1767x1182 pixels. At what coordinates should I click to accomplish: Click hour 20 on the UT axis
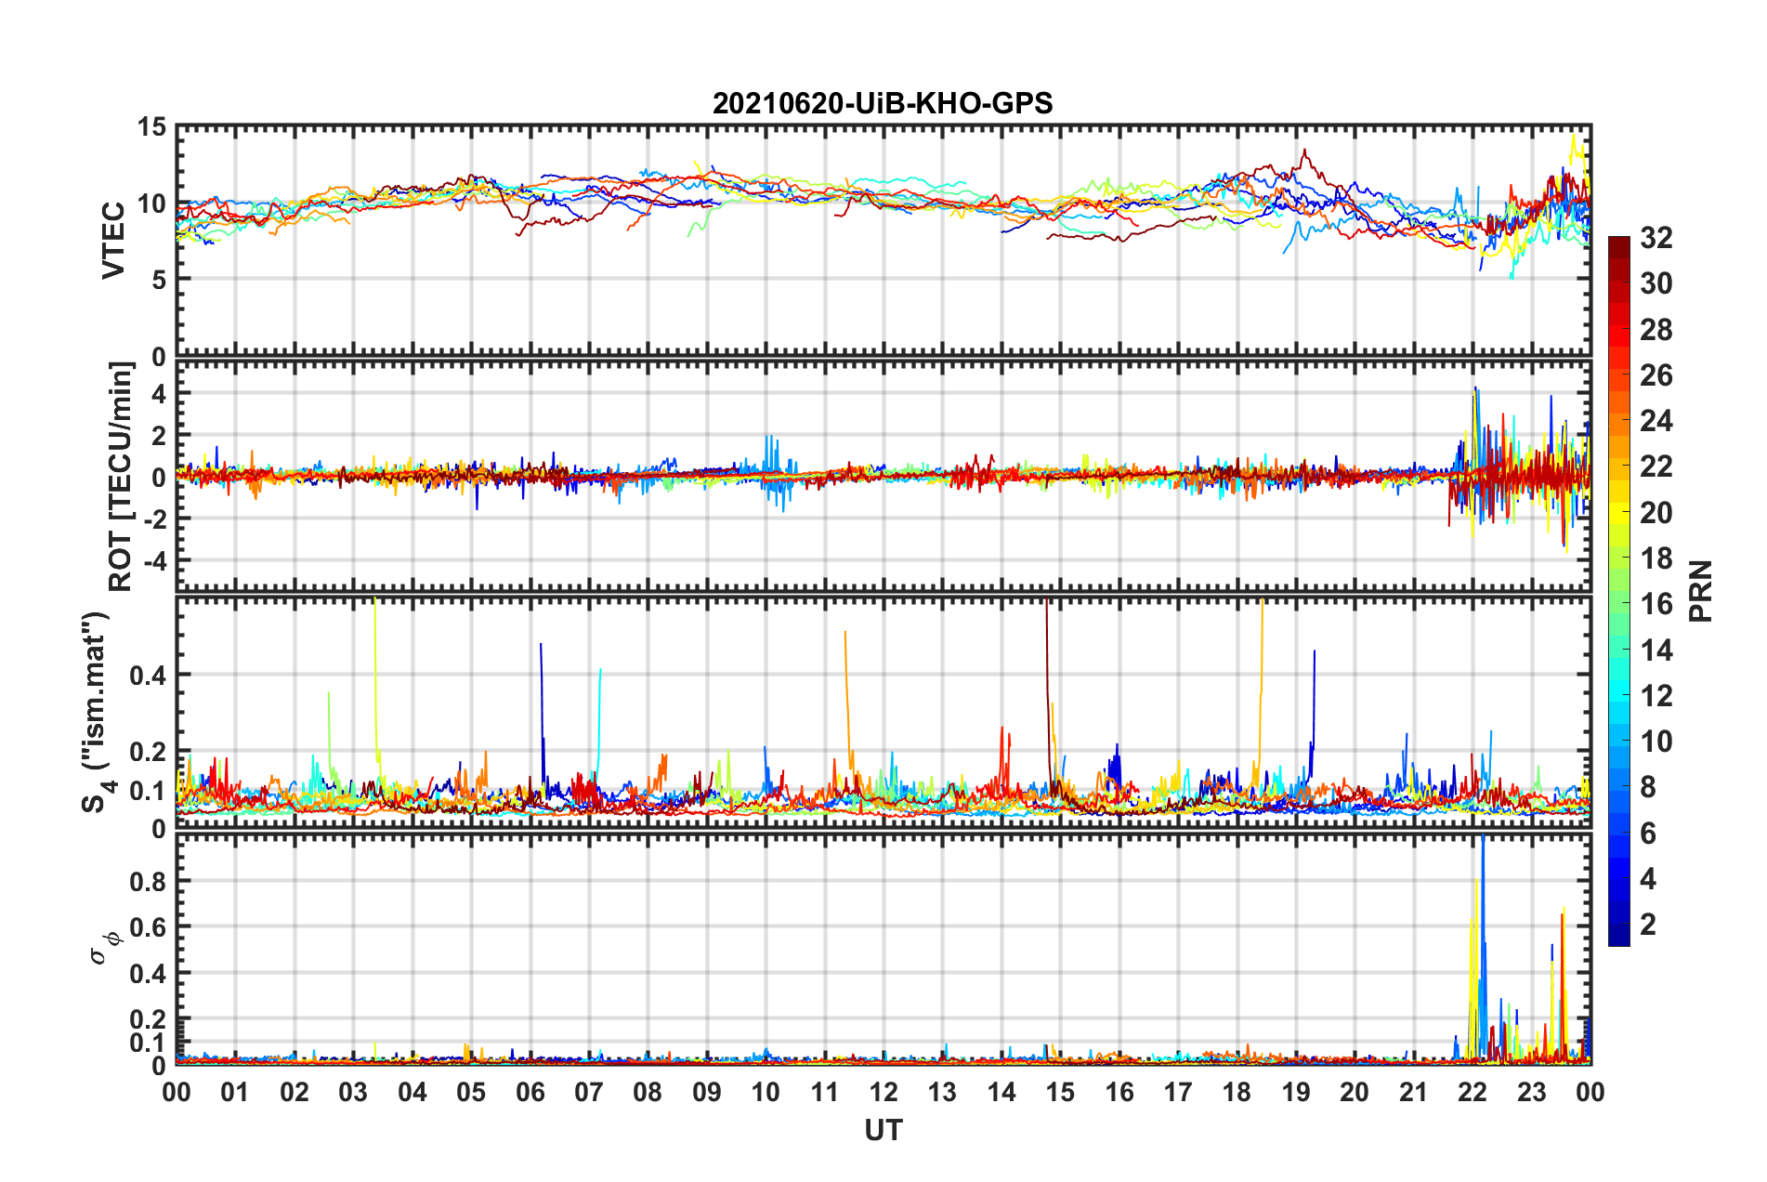pos(1355,1092)
